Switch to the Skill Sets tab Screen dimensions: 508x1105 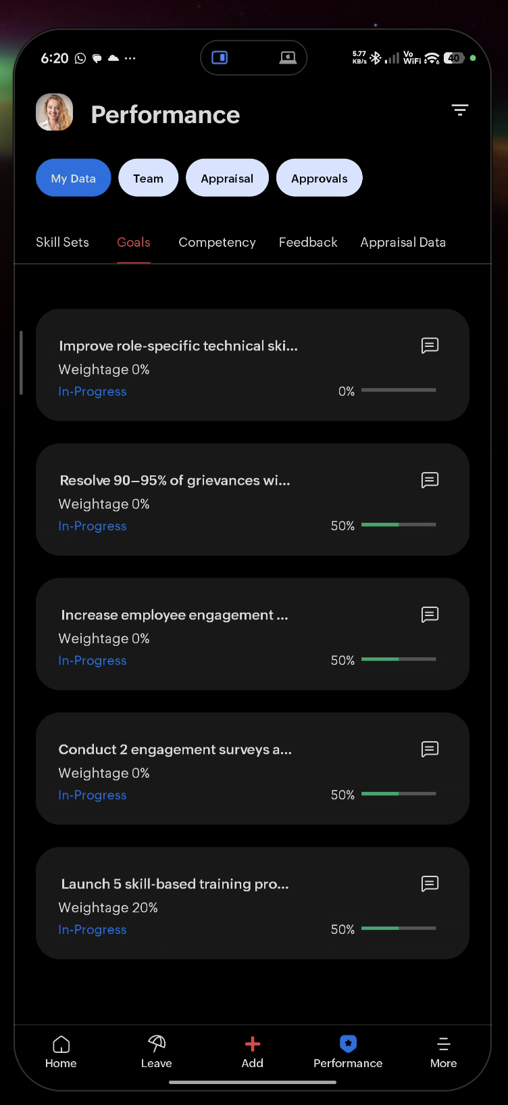62,242
